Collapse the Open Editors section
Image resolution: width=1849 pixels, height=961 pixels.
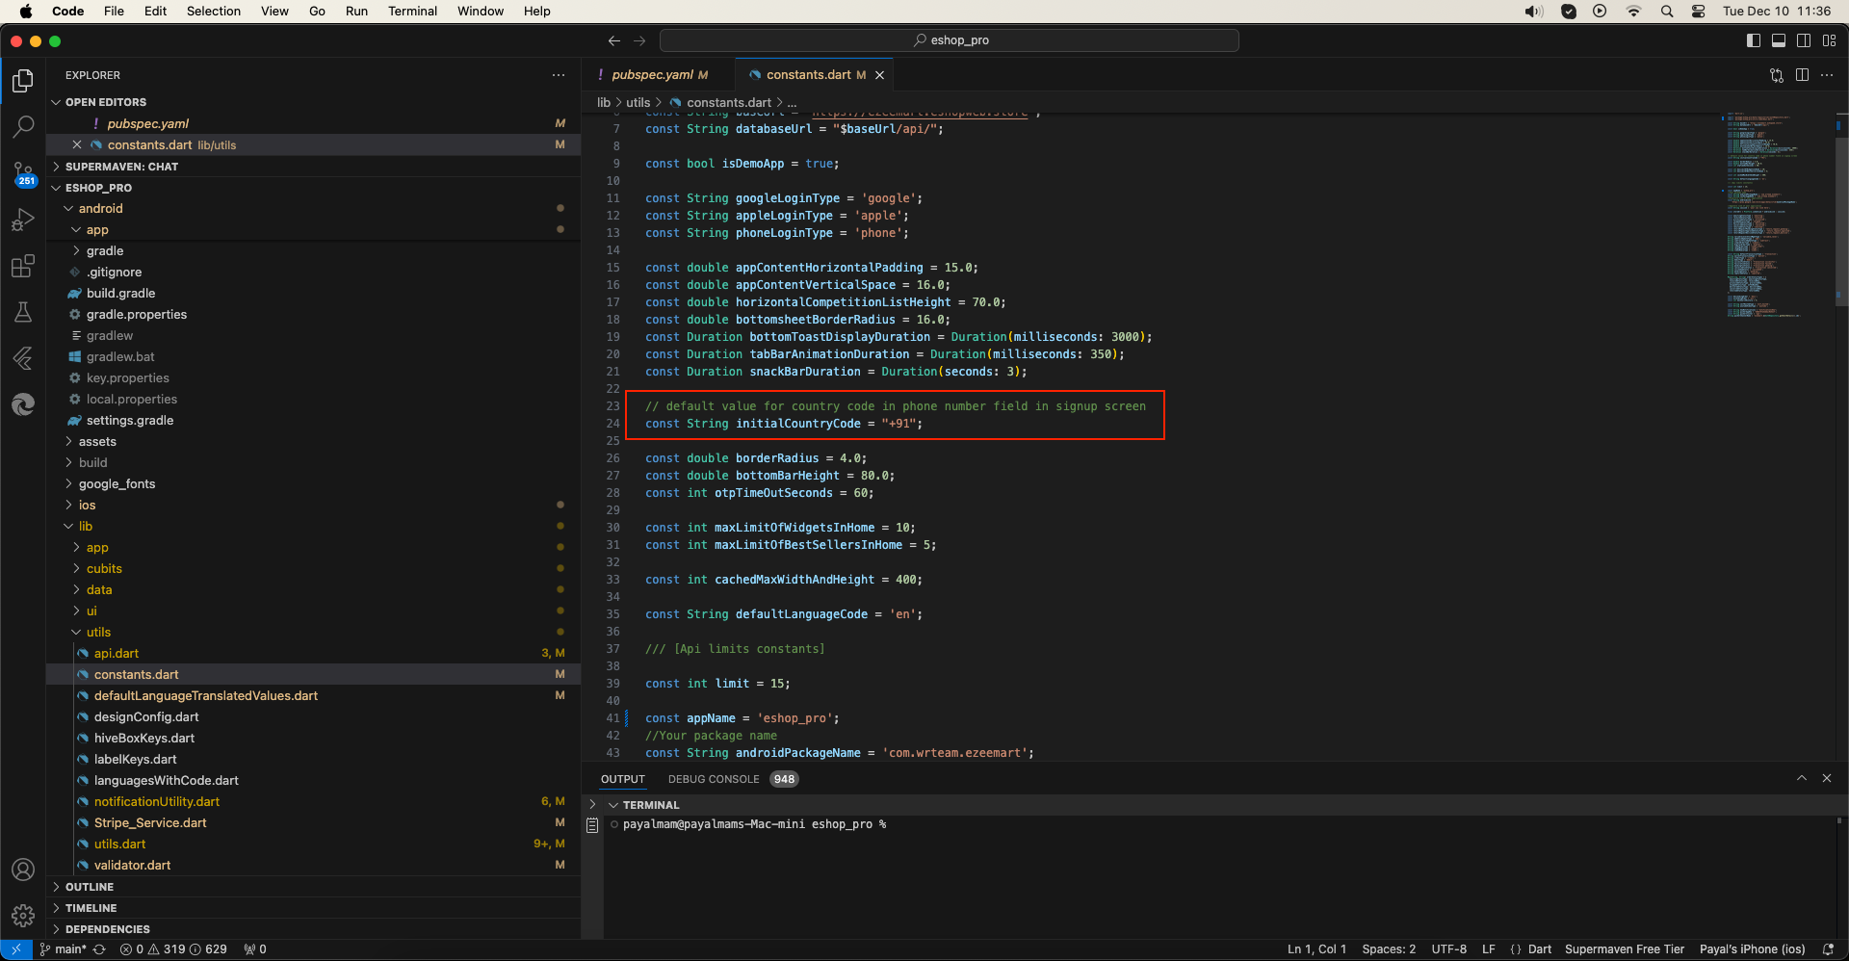tap(105, 102)
